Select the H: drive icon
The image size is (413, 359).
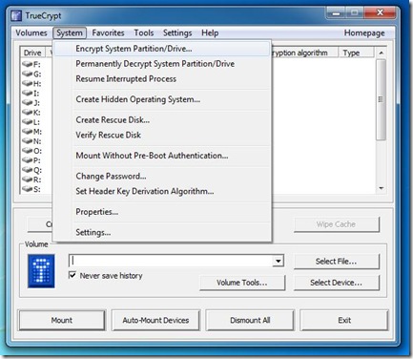28,83
